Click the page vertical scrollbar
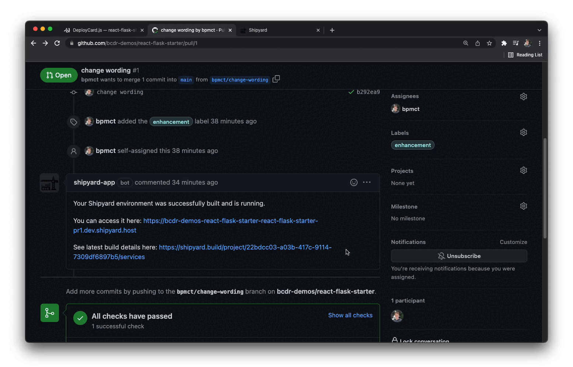 click(545, 188)
